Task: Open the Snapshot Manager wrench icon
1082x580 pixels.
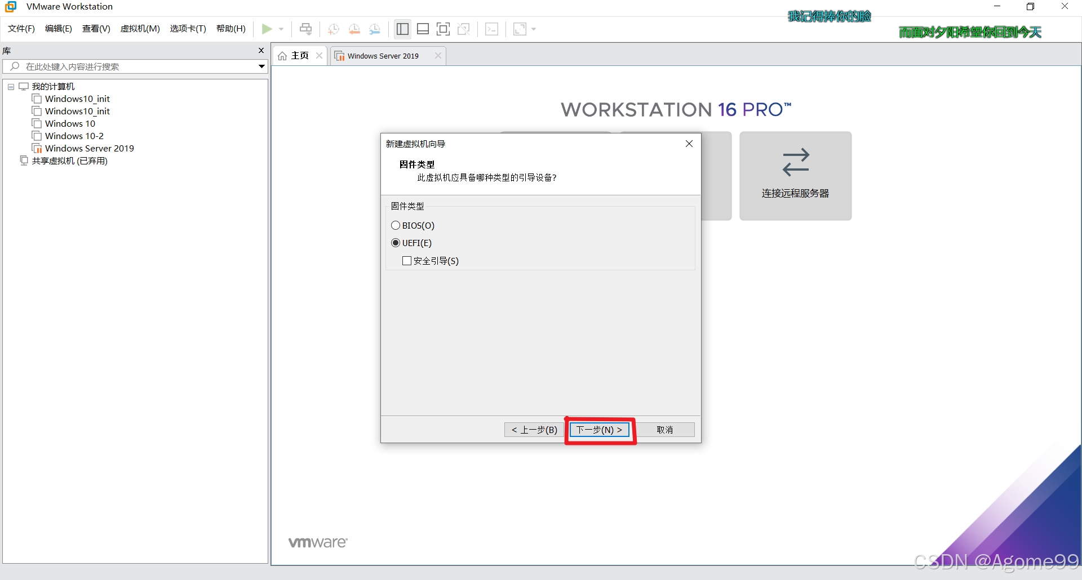Action: (375, 29)
